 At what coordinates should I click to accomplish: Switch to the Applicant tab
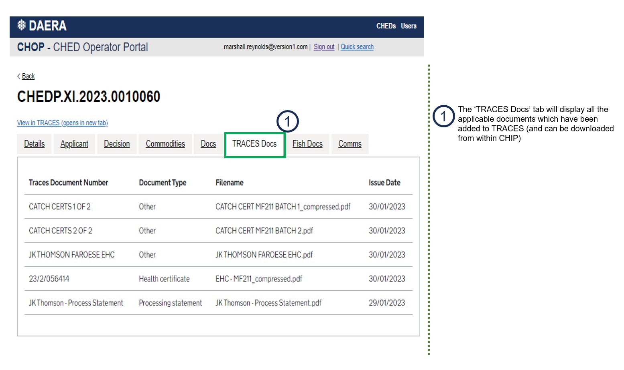(74, 144)
